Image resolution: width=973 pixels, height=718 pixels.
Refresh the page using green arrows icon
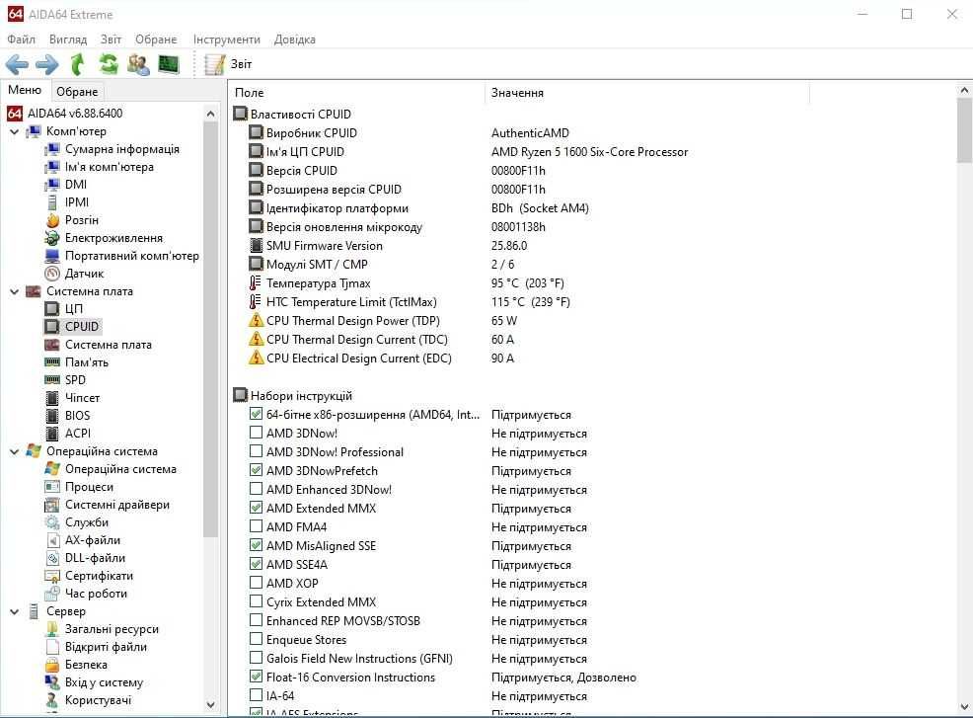[109, 64]
